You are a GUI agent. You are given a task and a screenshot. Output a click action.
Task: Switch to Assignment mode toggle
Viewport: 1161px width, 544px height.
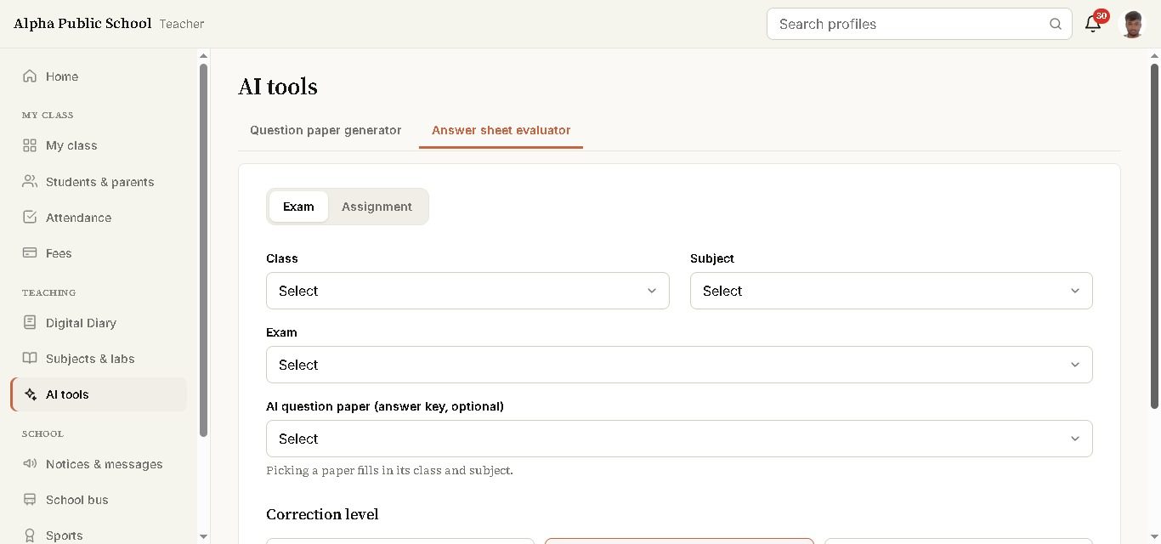[x=377, y=207]
